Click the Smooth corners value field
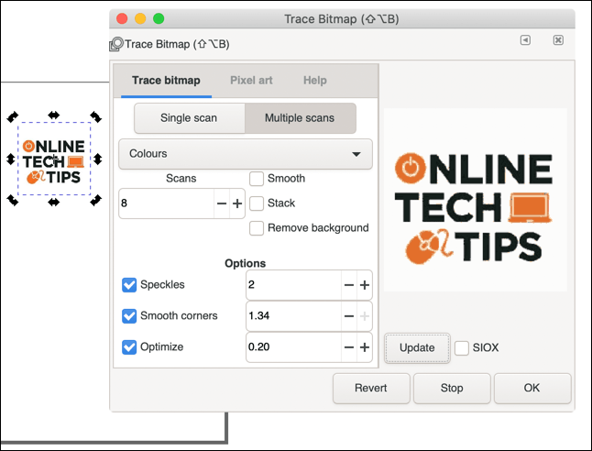The height and width of the screenshot is (451, 592). [x=293, y=316]
